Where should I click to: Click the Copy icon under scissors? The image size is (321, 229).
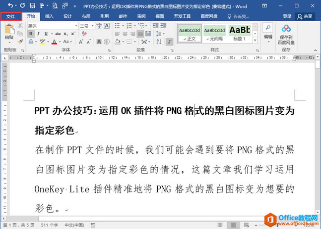[x=20, y=34]
